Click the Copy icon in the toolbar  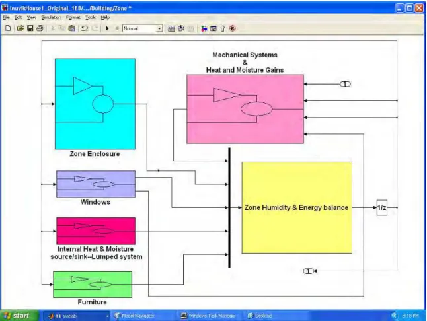point(62,28)
